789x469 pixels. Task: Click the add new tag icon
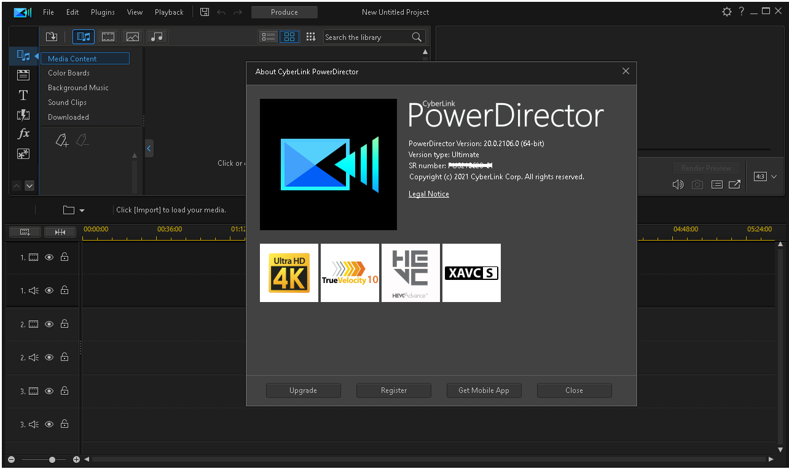click(x=62, y=141)
